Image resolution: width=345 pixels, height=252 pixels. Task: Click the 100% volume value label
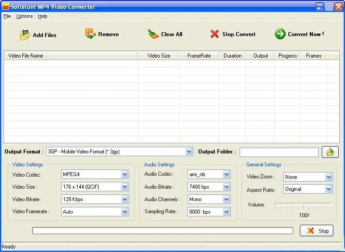click(x=304, y=215)
